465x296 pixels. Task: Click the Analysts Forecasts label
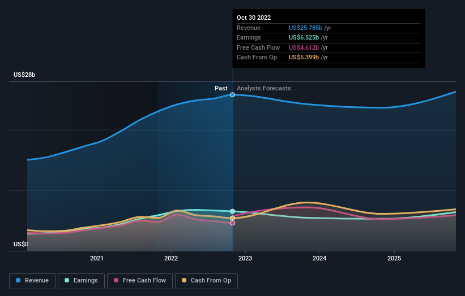[263, 88]
